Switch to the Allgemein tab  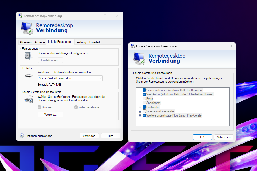pyautogui.click(x=26, y=42)
